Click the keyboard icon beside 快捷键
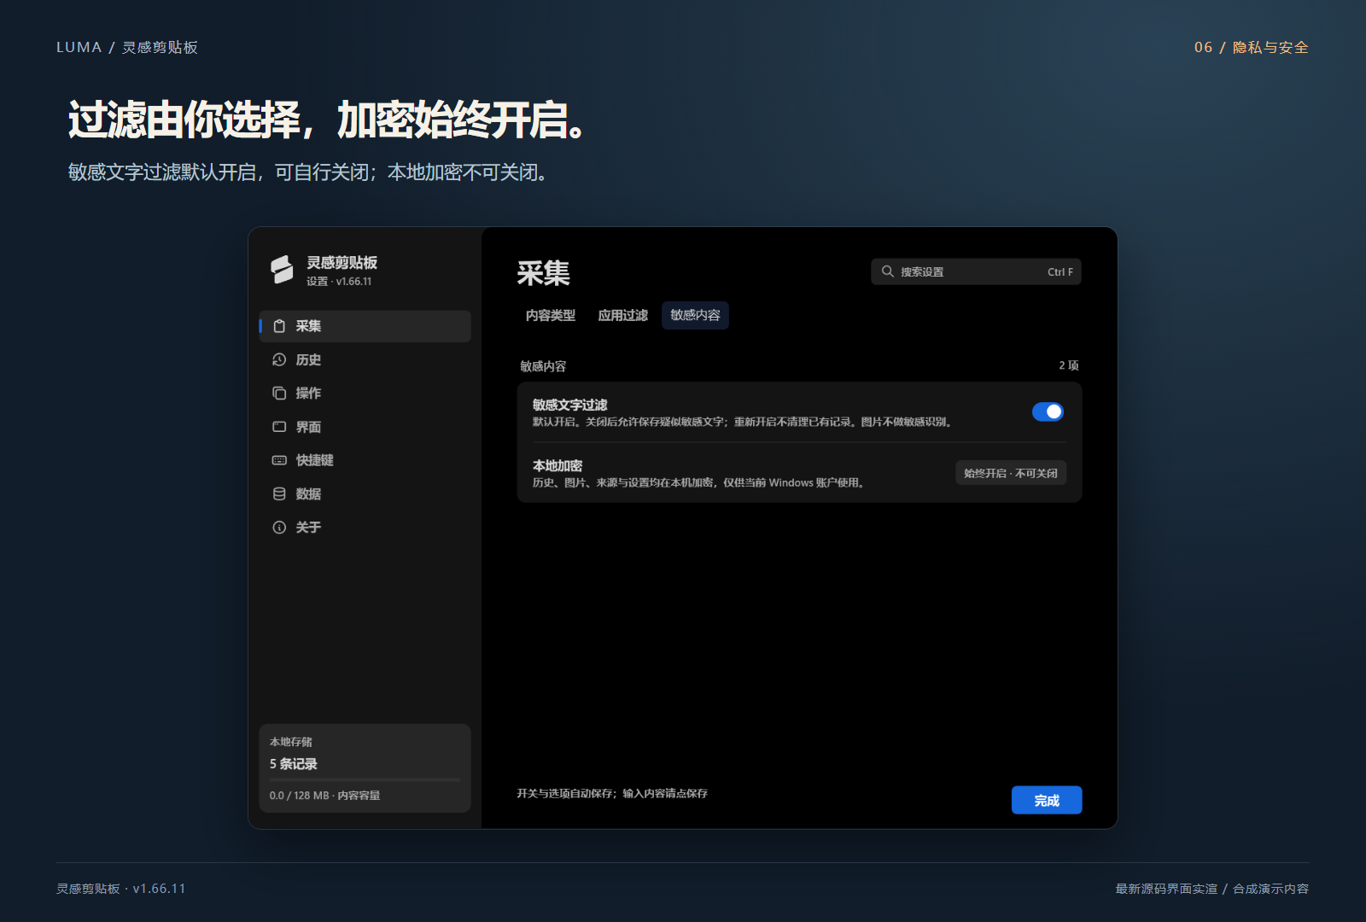Screen dimensions: 1366x922 click(279, 460)
